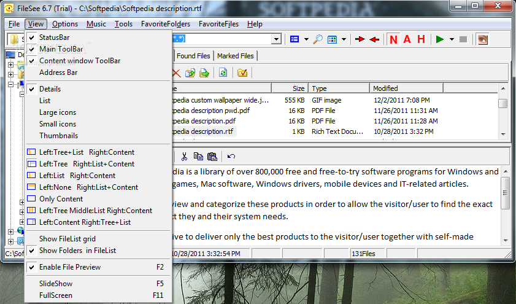Open the Tools menu
Image resolution: width=516 pixels, height=304 pixels.
pyautogui.click(x=123, y=24)
